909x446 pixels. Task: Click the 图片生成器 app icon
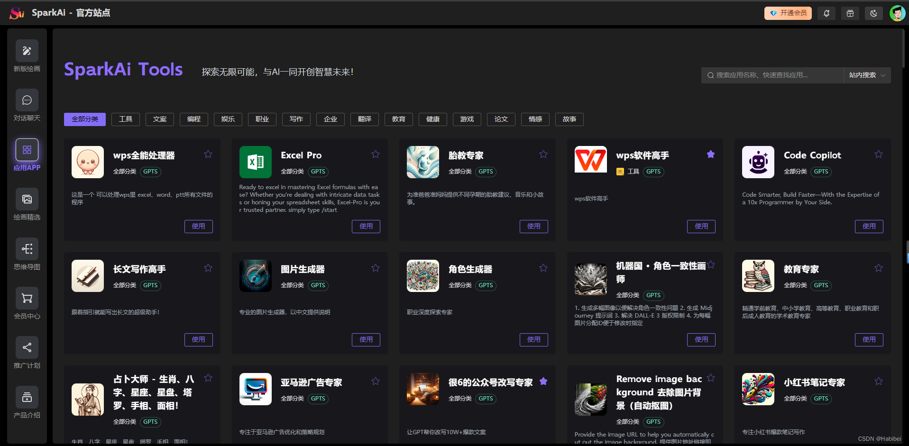256,276
